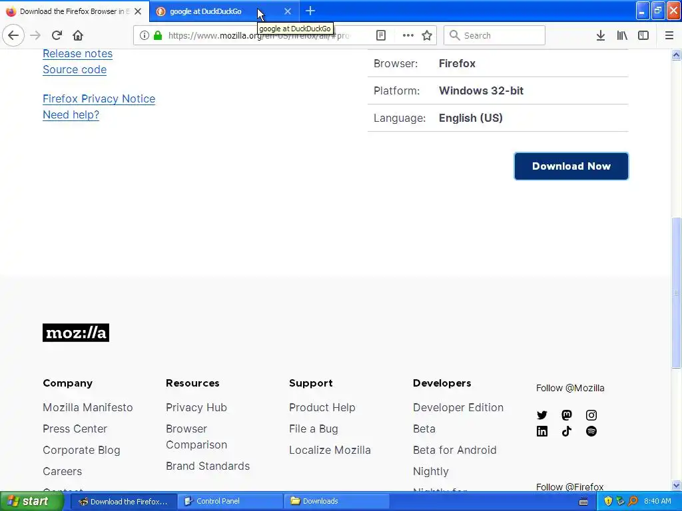Open the downloads arrow panel
Screen dimensions: 682x511
click(x=600, y=35)
